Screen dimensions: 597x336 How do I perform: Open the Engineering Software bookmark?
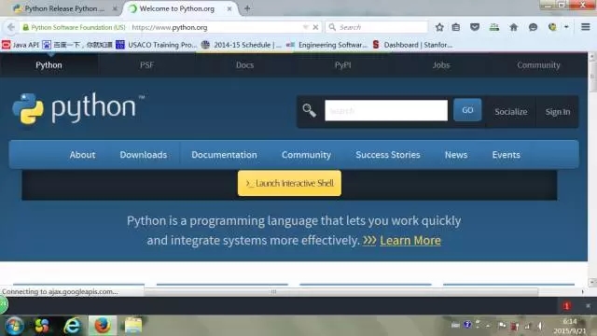(326, 45)
